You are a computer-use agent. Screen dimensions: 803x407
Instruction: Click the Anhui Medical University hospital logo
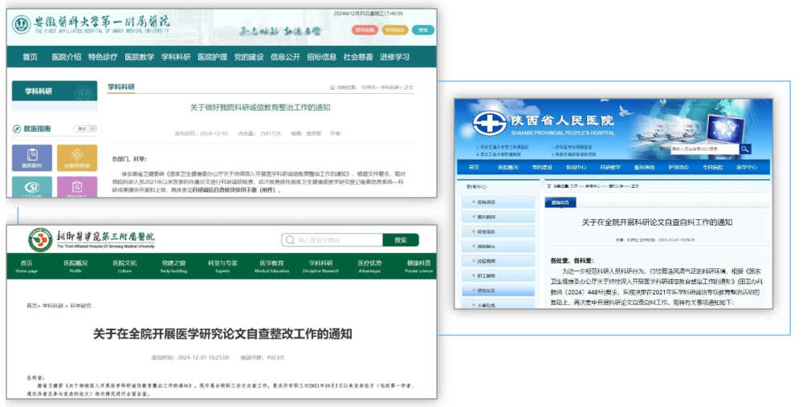[x=21, y=25]
